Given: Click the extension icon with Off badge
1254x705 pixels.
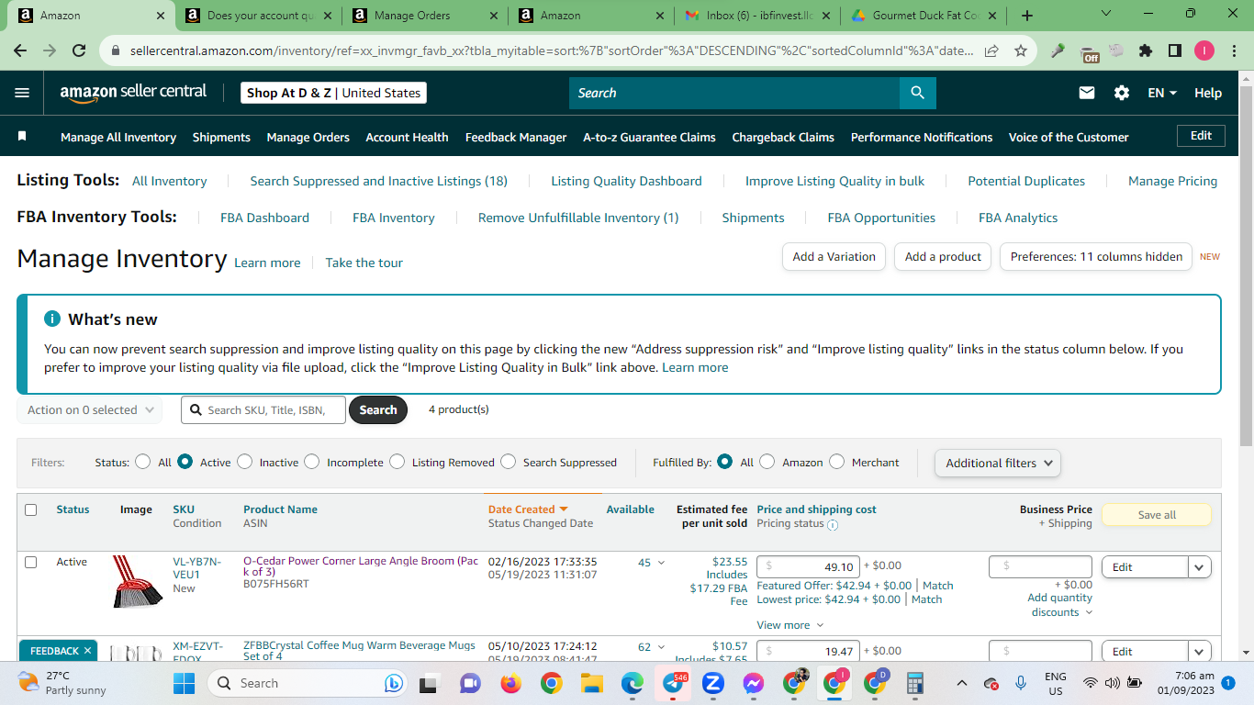Looking at the screenshot, I should 1090,53.
